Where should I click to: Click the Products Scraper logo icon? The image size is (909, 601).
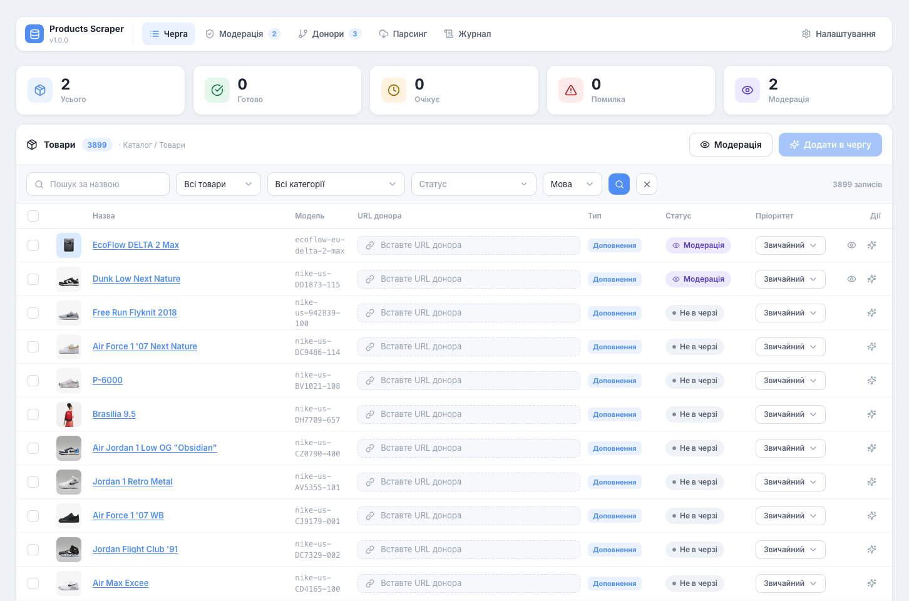point(34,34)
